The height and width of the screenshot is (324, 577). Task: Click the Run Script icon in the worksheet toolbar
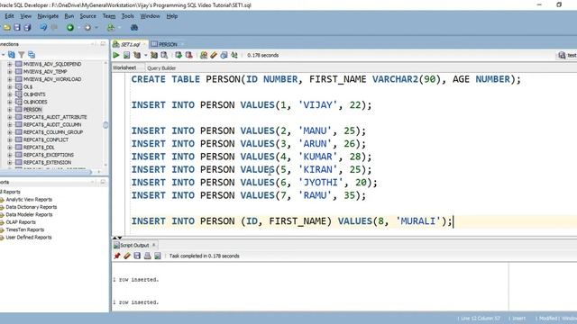click(x=126, y=55)
